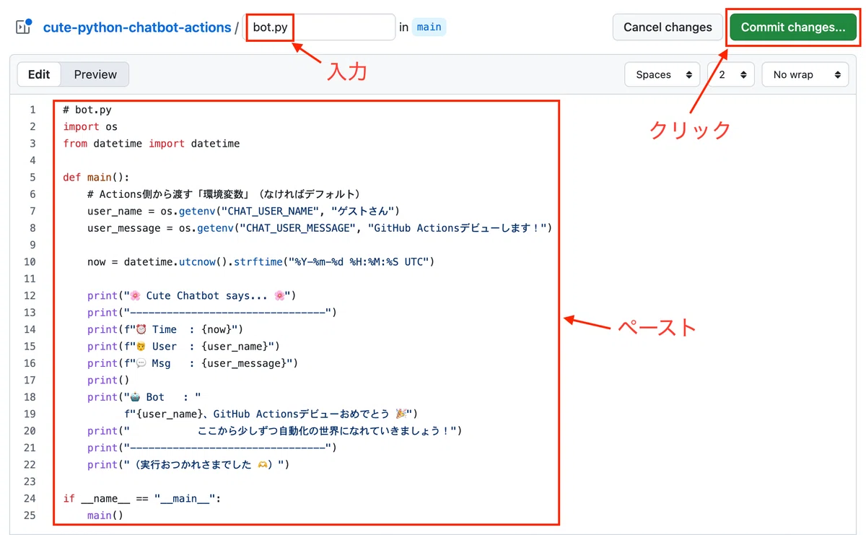The width and height of the screenshot is (866, 535).
Task: Click the print line with User : {user_name}
Action: [x=183, y=347]
